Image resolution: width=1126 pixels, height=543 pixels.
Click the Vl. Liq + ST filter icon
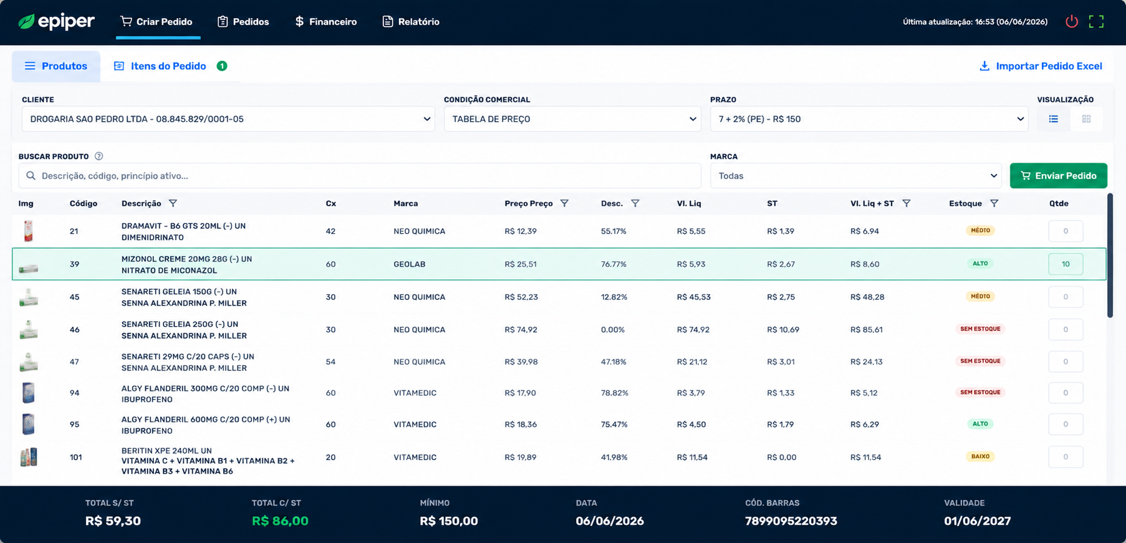(907, 203)
